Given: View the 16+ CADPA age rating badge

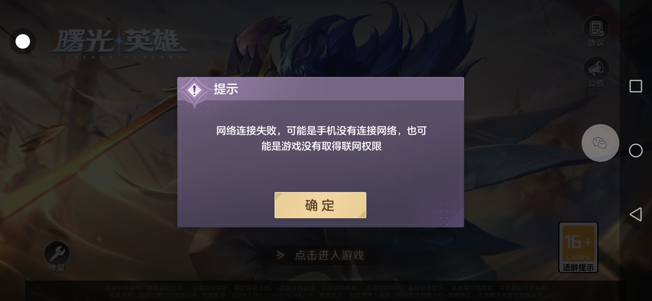Looking at the screenshot, I should 578,247.
